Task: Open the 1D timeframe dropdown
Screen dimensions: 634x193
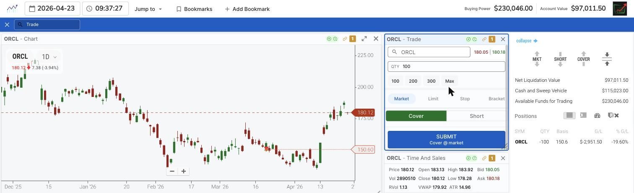Action: coord(49,57)
